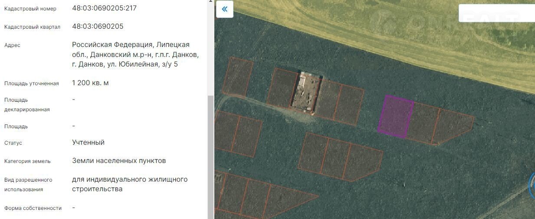The width and height of the screenshot is (535, 219).
Task: Click the white search box on map
Action: [496, 13]
